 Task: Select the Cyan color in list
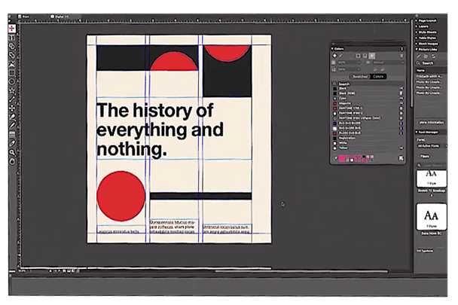pyautogui.click(x=343, y=98)
